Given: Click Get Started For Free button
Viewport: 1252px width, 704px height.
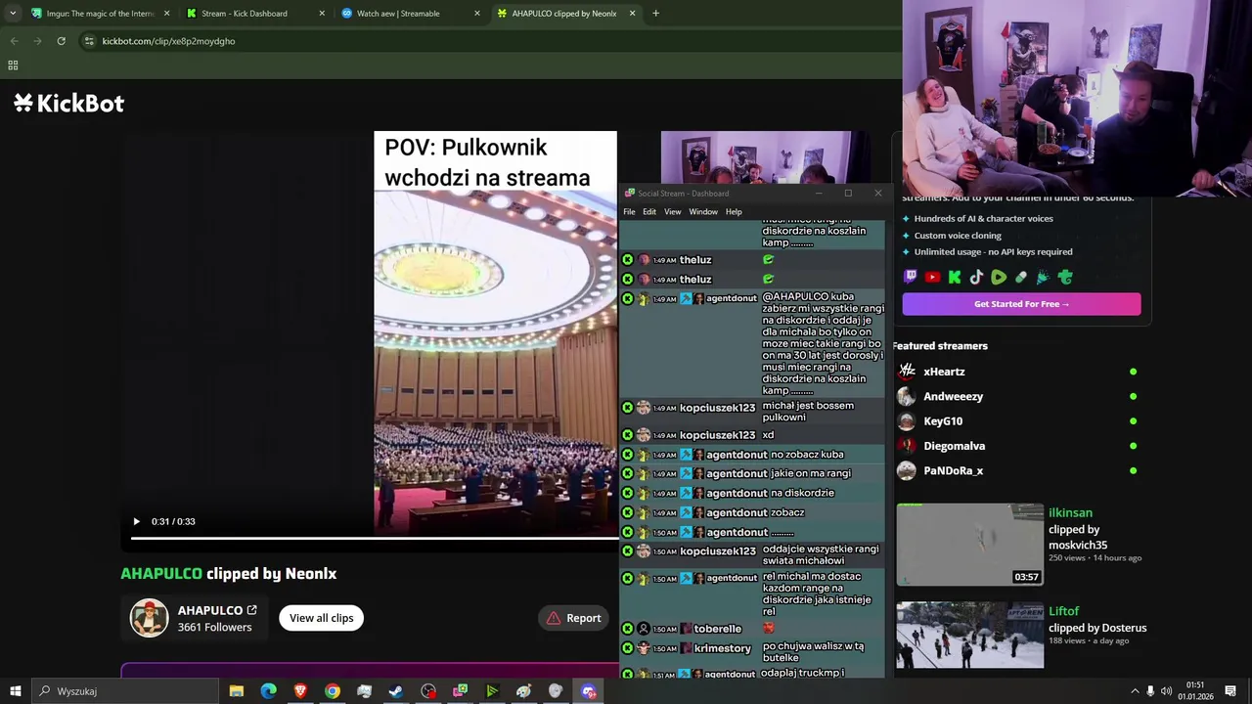Looking at the screenshot, I should 1021,304.
